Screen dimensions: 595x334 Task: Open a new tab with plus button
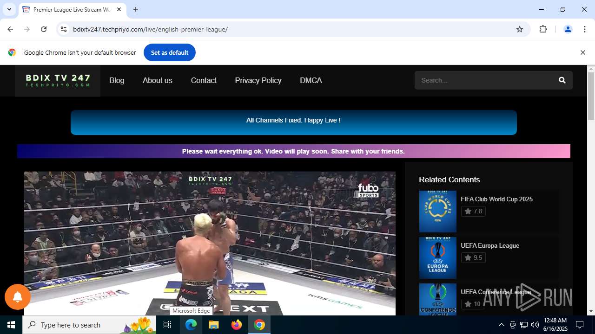point(136,9)
